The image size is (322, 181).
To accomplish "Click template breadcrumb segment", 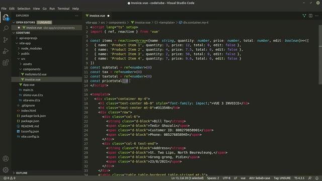I will point(167,23).
